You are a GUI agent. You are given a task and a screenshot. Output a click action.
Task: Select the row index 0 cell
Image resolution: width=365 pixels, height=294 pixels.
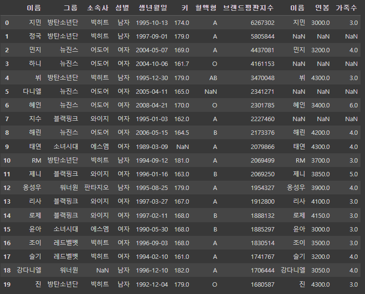(7, 23)
